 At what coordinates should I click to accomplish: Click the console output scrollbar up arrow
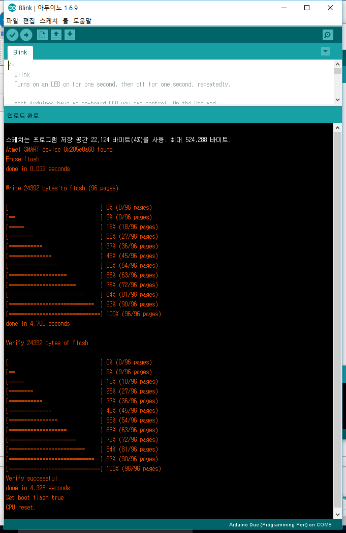coord(338,128)
